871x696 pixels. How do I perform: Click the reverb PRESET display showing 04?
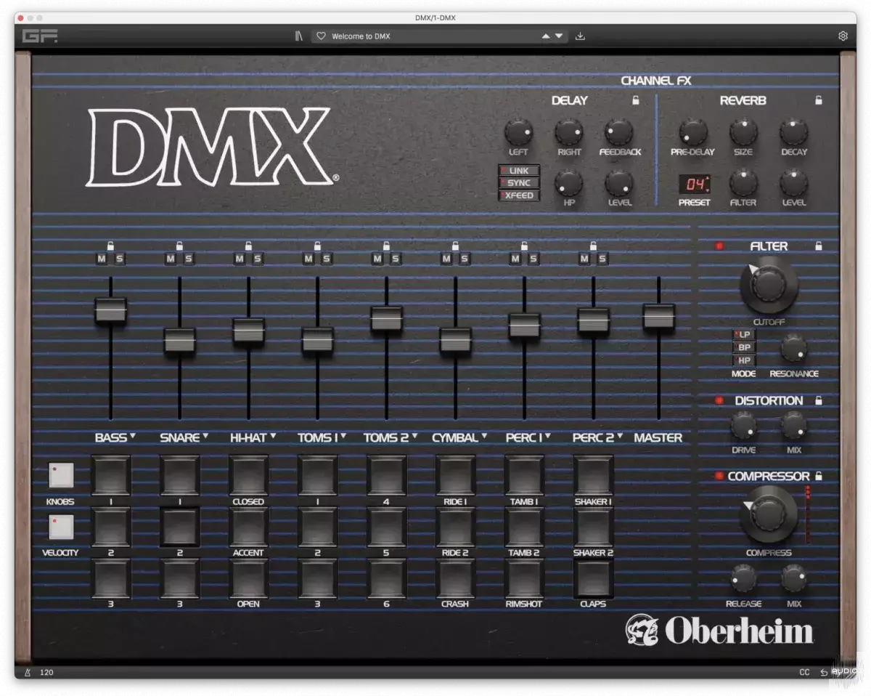pos(694,184)
